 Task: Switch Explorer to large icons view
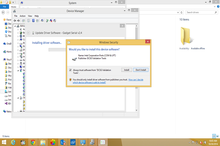tap(218, 136)
